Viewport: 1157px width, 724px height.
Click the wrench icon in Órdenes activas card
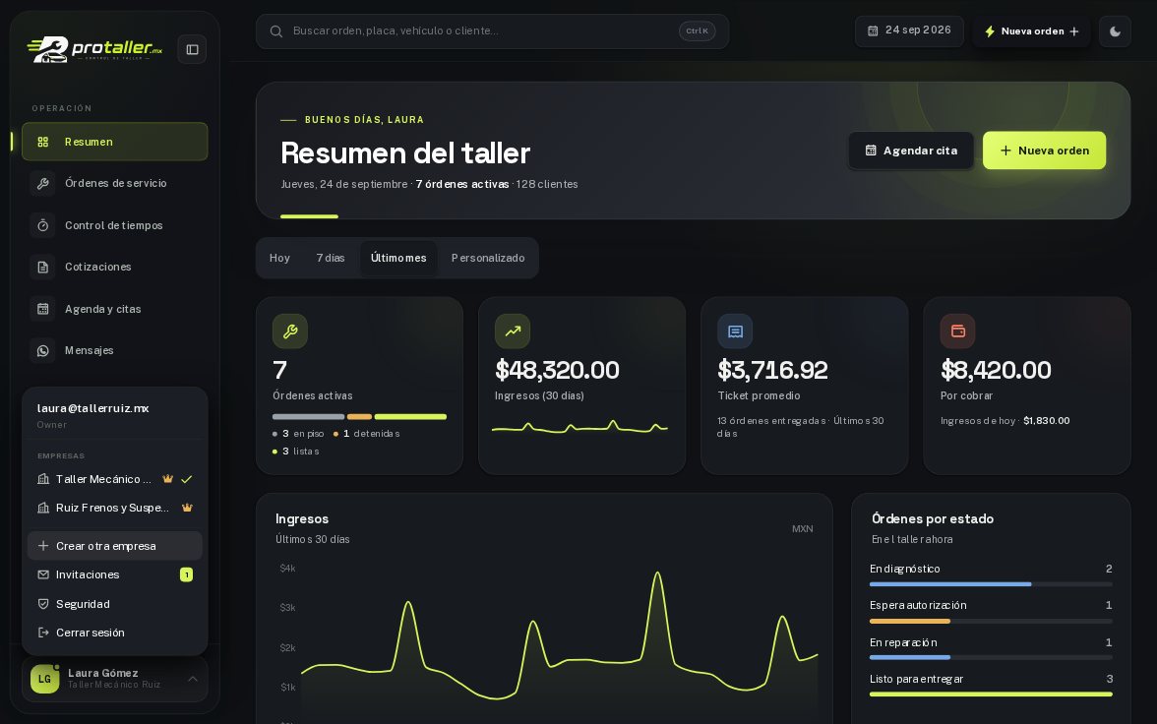tap(290, 332)
